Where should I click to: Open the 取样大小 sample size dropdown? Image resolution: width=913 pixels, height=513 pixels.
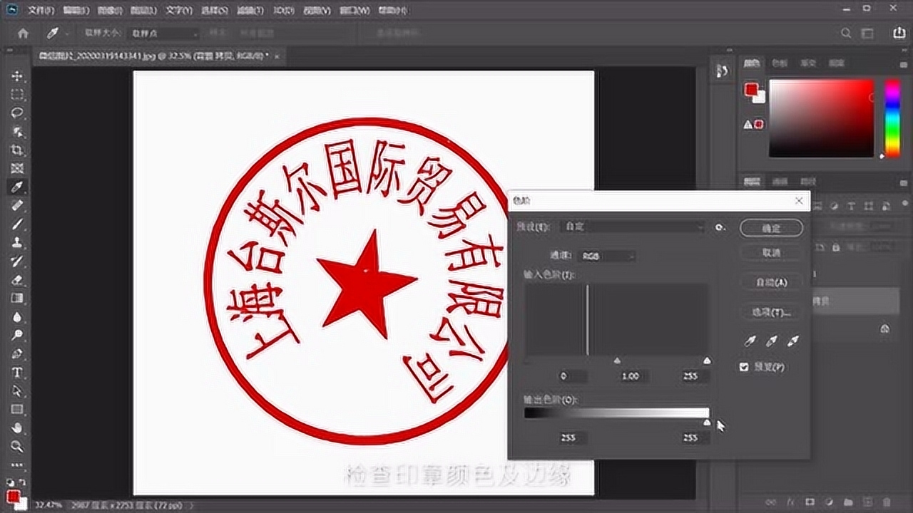[163, 33]
